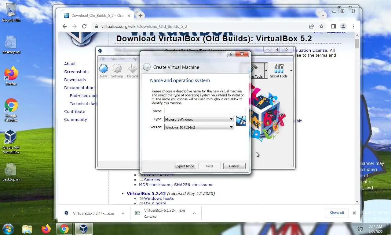This screenshot has height=235, width=391.
Task: Expand options for VirtualBox-5.2.44 download
Action: (x=123, y=213)
